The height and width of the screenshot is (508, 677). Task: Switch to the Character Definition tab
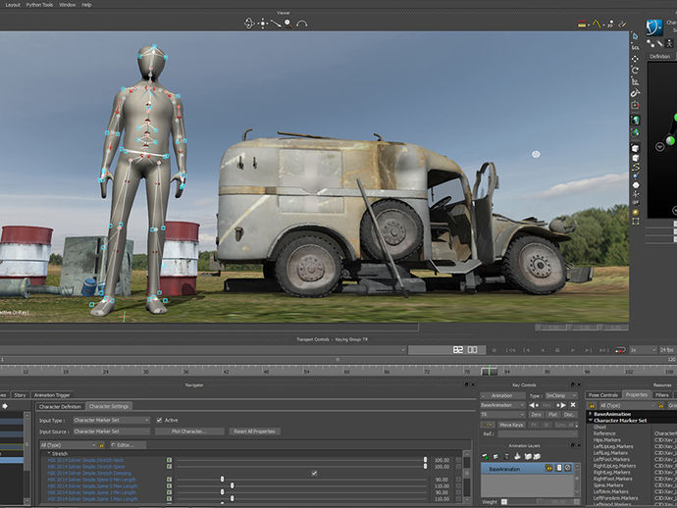pos(60,407)
